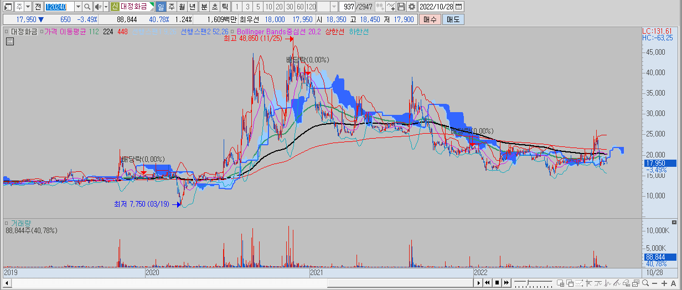
Task: Click the 대정화금 stock name label
Action: 134,7
